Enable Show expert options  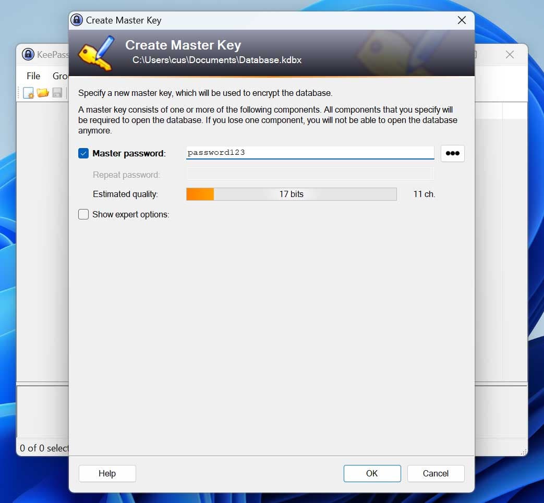(83, 214)
